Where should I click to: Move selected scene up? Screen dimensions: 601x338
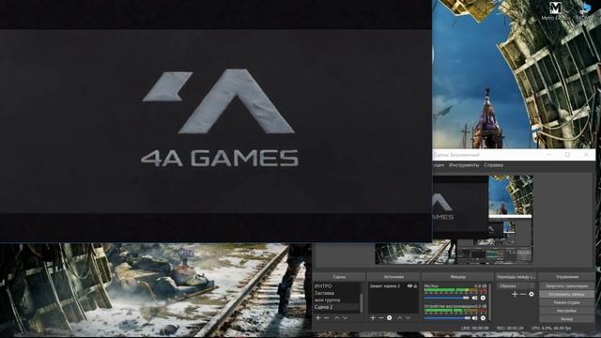point(336,318)
